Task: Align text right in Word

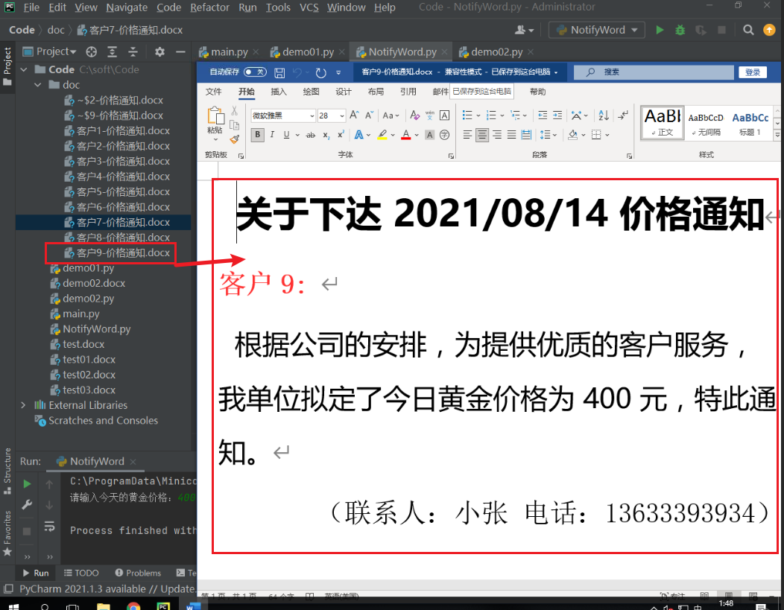Action: (x=497, y=135)
